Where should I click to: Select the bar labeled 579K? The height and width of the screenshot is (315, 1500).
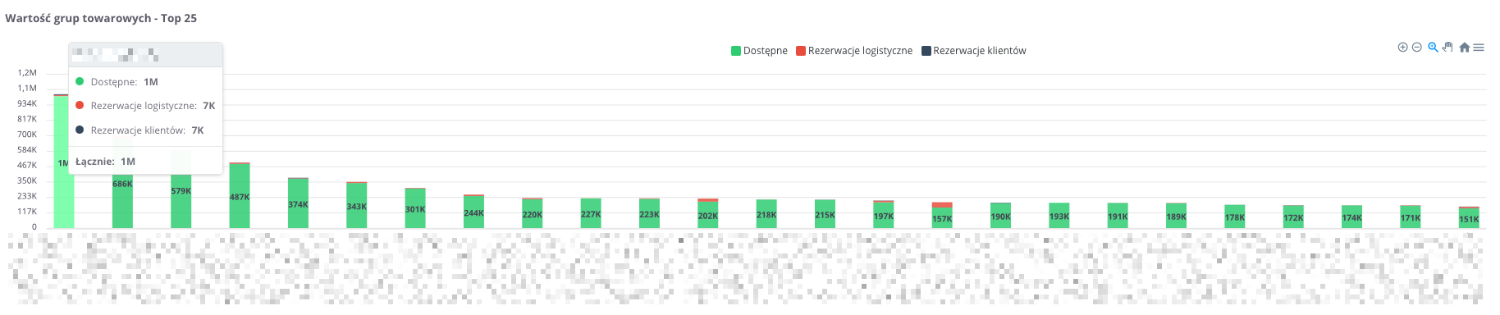(x=181, y=201)
